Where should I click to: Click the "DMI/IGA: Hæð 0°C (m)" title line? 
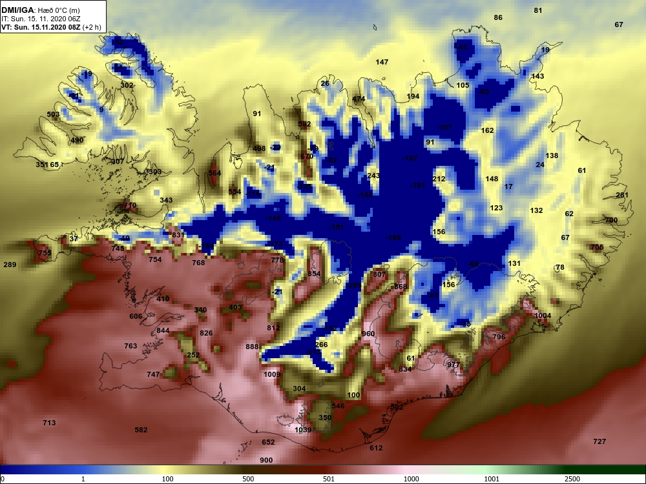point(40,10)
